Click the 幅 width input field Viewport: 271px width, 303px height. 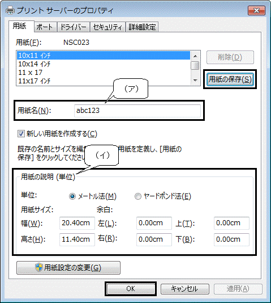coord(77,223)
